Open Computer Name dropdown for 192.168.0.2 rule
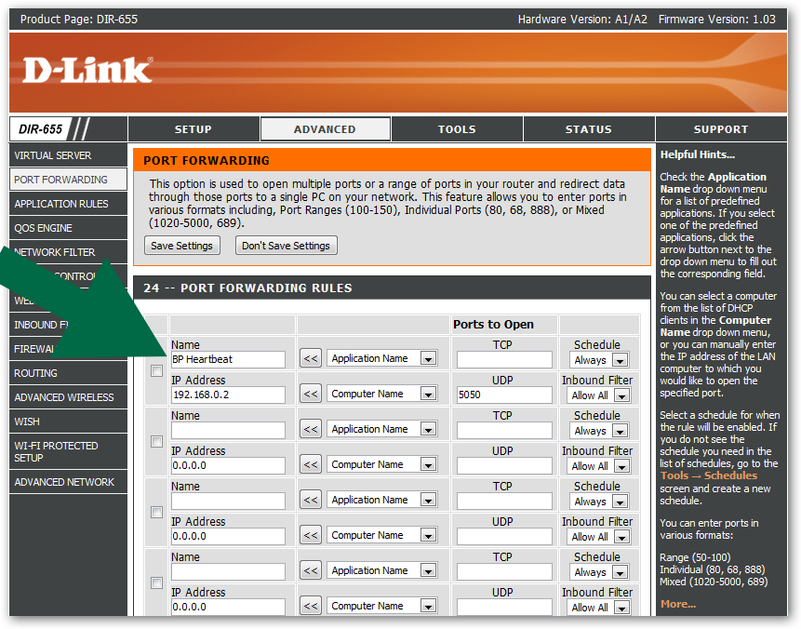The width and height of the screenshot is (801, 629). coord(381,394)
